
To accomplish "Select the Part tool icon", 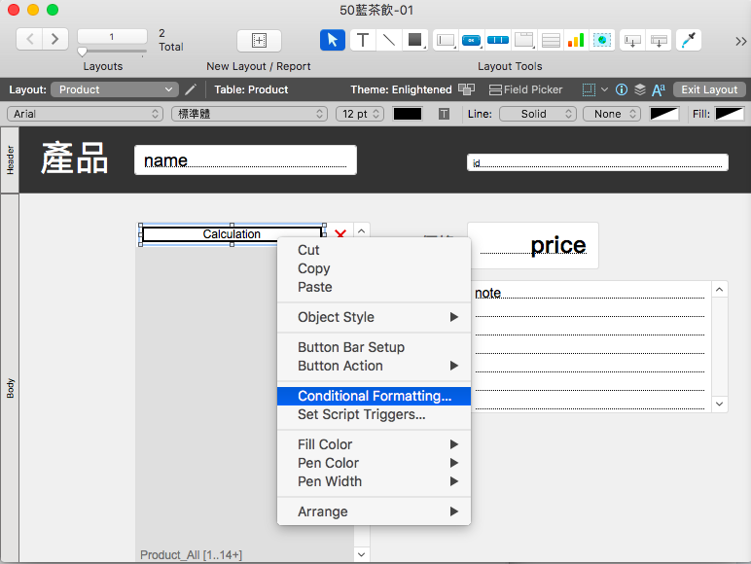I will pyautogui.click(x=659, y=40).
